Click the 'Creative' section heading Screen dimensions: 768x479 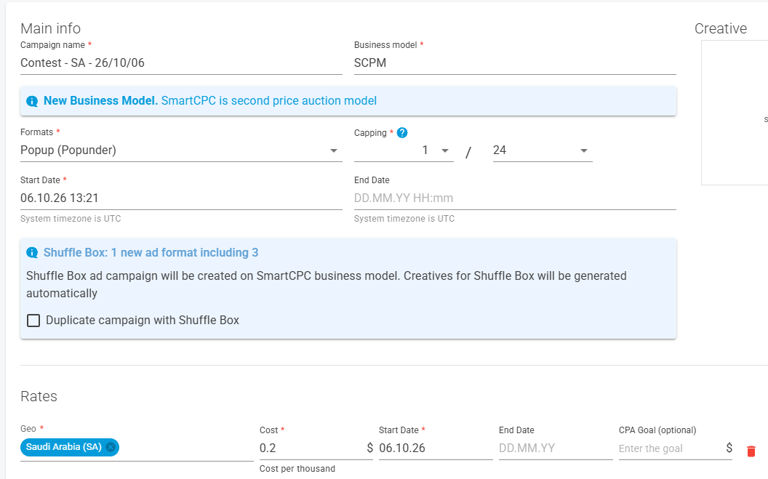(x=721, y=28)
